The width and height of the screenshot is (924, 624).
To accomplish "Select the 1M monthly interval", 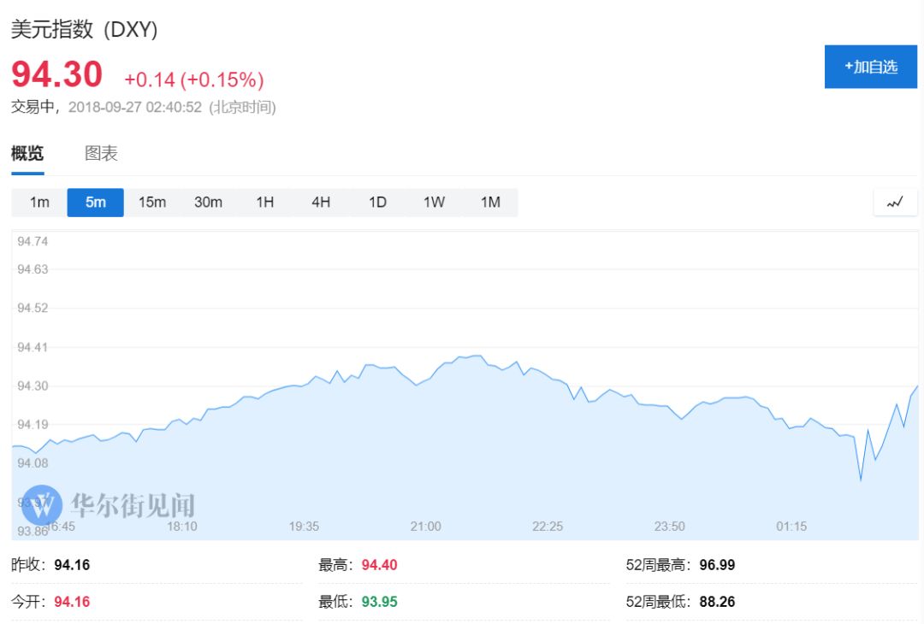I will point(490,203).
